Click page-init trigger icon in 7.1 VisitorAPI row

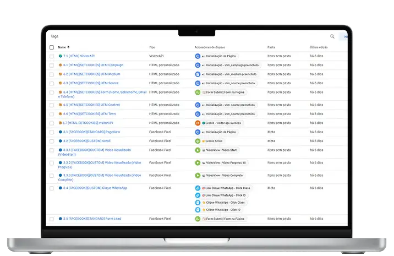198,56
